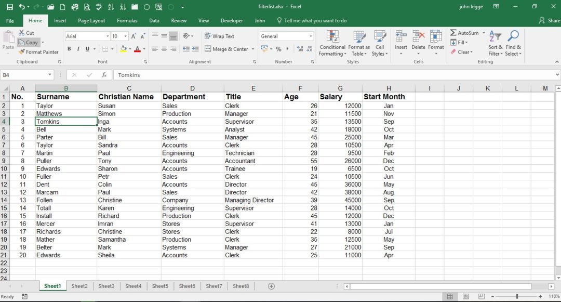Screen dimensions: 561x302
Task: Create a new blank workbook icon
Action: point(63,7)
